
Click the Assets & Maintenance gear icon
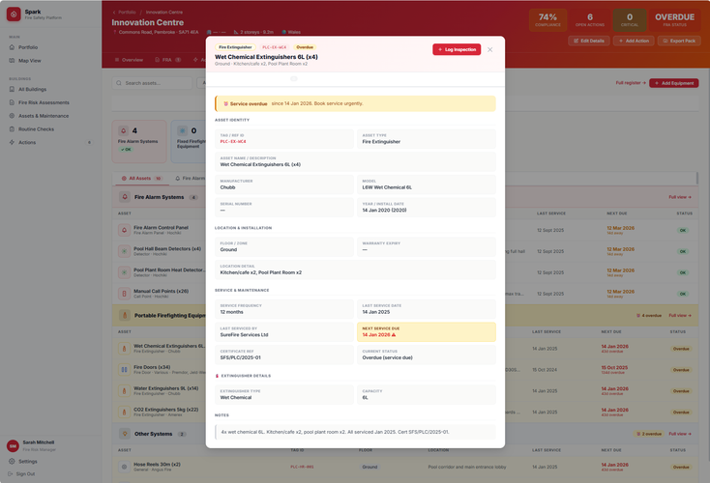pyautogui.click(x=13, y=116)
